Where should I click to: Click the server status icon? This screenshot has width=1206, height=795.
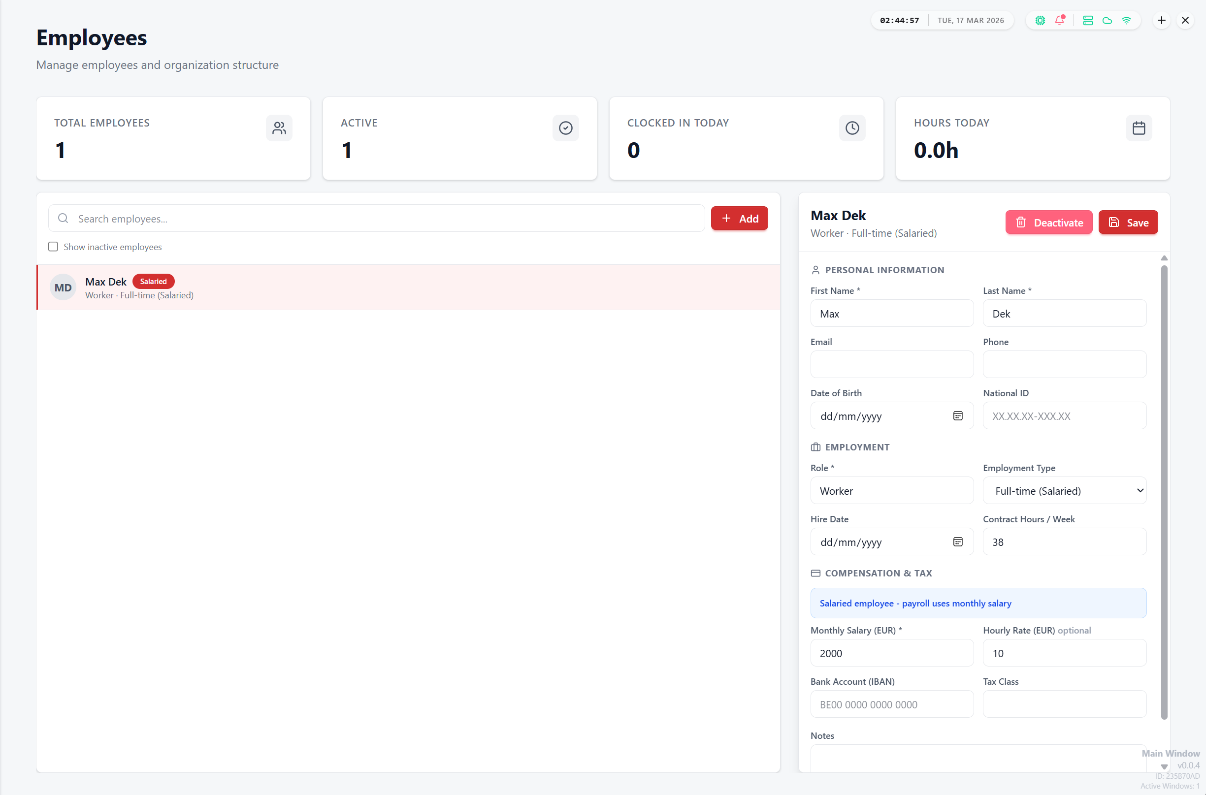click(1087, 20)
